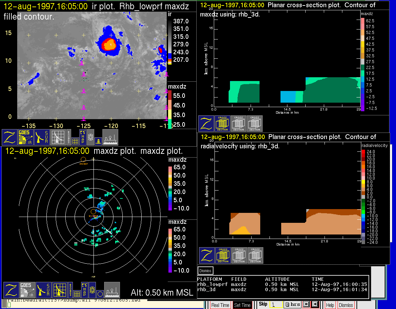Click the GOES IR satellite icon in the ir plot toolbar

tap(26, 137)
